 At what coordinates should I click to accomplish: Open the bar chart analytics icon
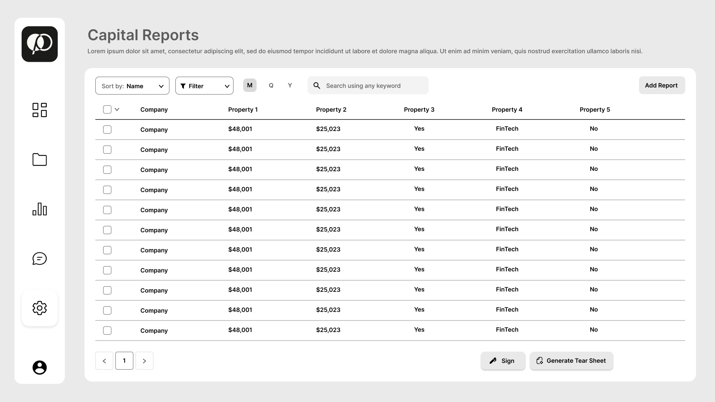39,209
